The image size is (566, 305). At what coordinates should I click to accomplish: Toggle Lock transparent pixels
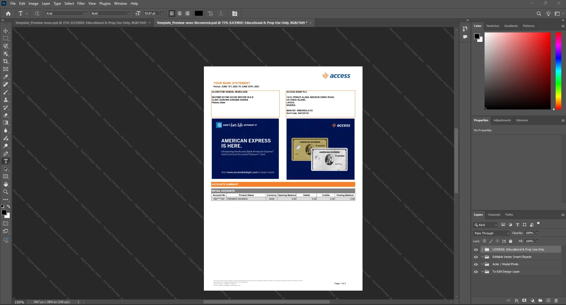point(484,241)
